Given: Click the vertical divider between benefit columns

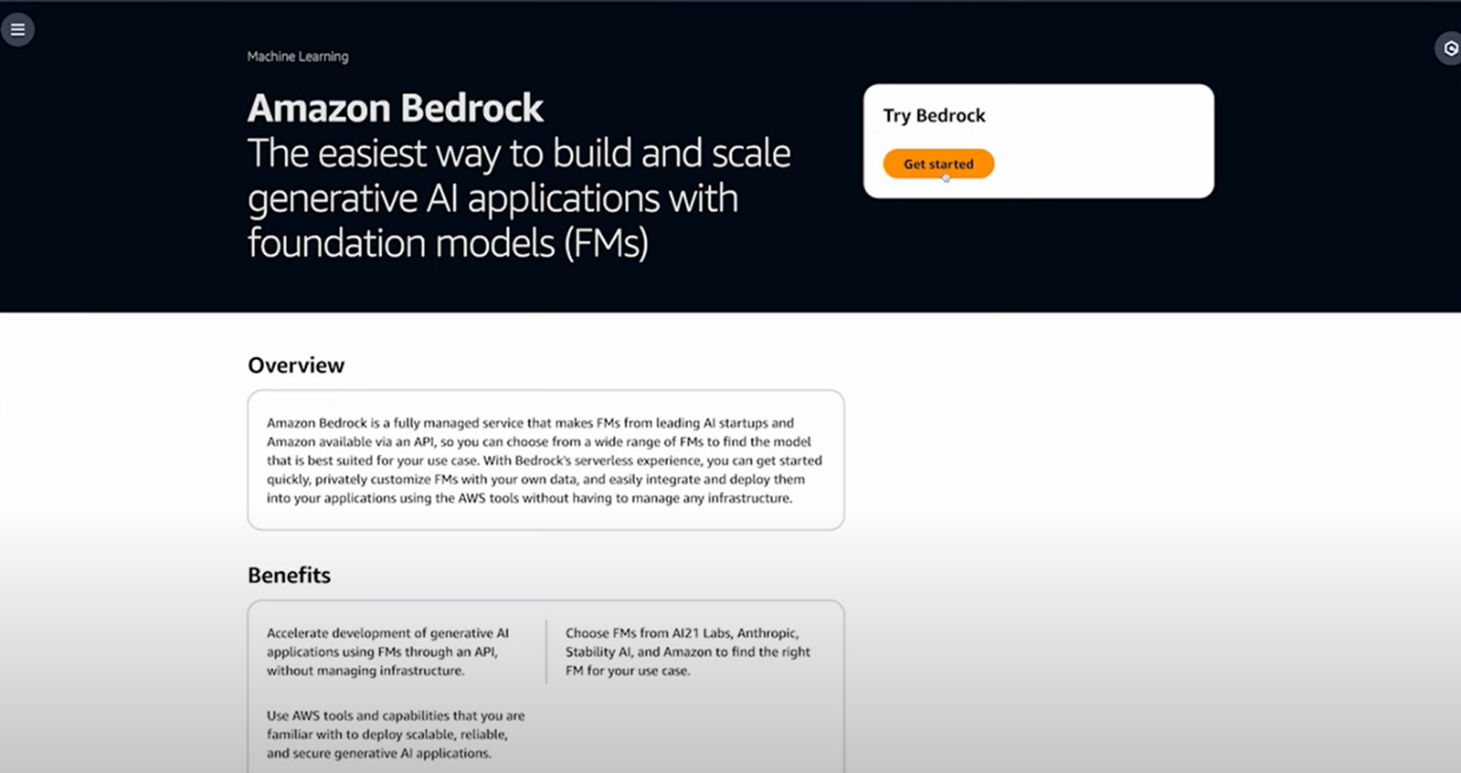Looking at the screenshot, I should coord(546,651).
